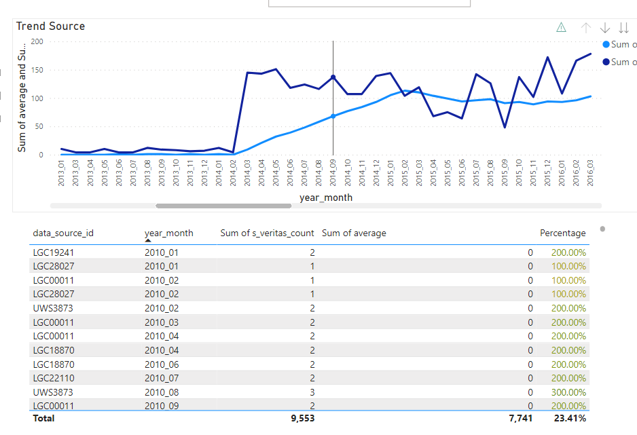Go to next level with double-arrow icon
Screen dimensions: 637x435
[623, 28]
